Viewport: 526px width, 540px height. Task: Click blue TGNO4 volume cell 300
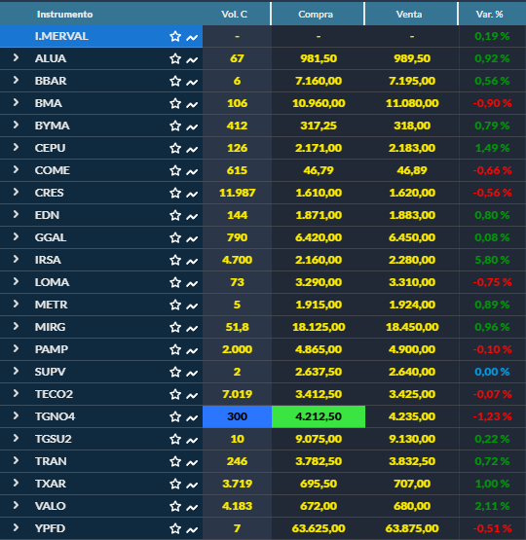[237, 416]
